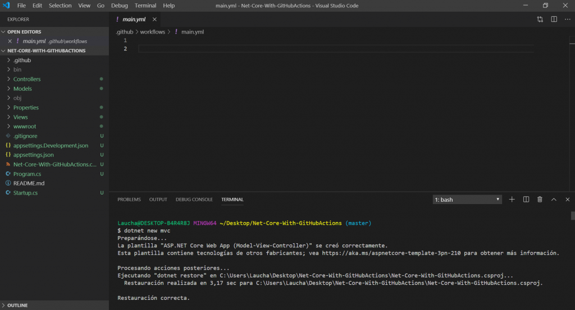
Task: Kill the terminal with trash icon
Action: 540,200
